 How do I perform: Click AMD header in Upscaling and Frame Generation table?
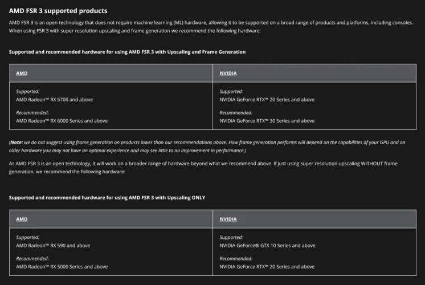[22, 74]
